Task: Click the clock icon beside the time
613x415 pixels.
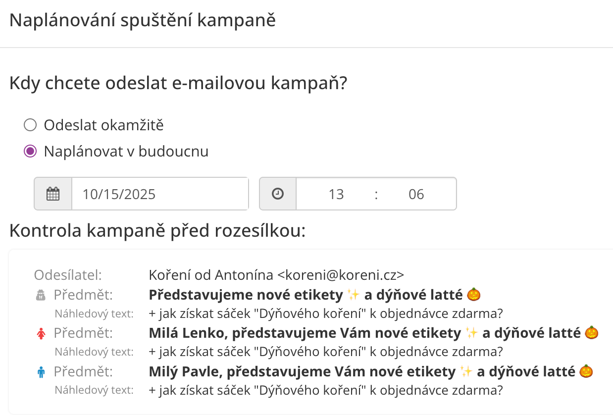Action: tap(278, 194)
